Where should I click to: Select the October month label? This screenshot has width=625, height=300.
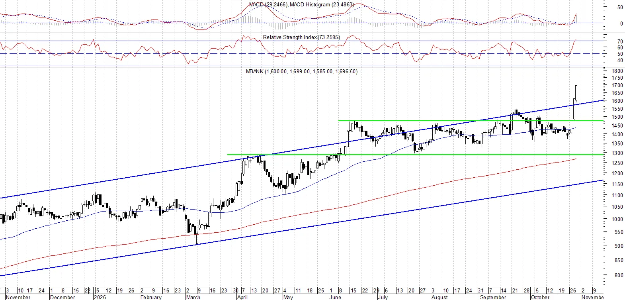point(540,297)
